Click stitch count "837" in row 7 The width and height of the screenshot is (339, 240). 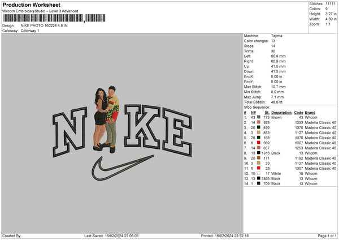266,148
